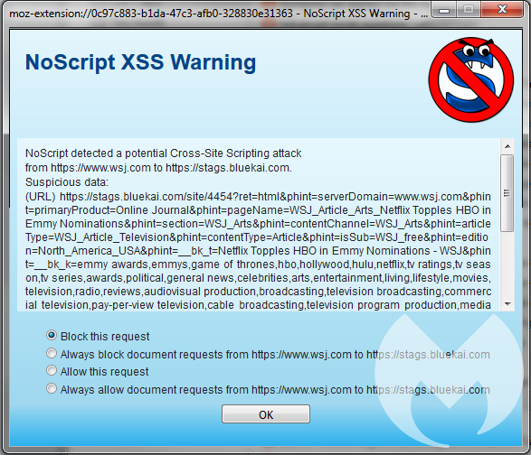Click the NoScript blocked-S logo
531x455 pixels.
(x=471, y=79)
